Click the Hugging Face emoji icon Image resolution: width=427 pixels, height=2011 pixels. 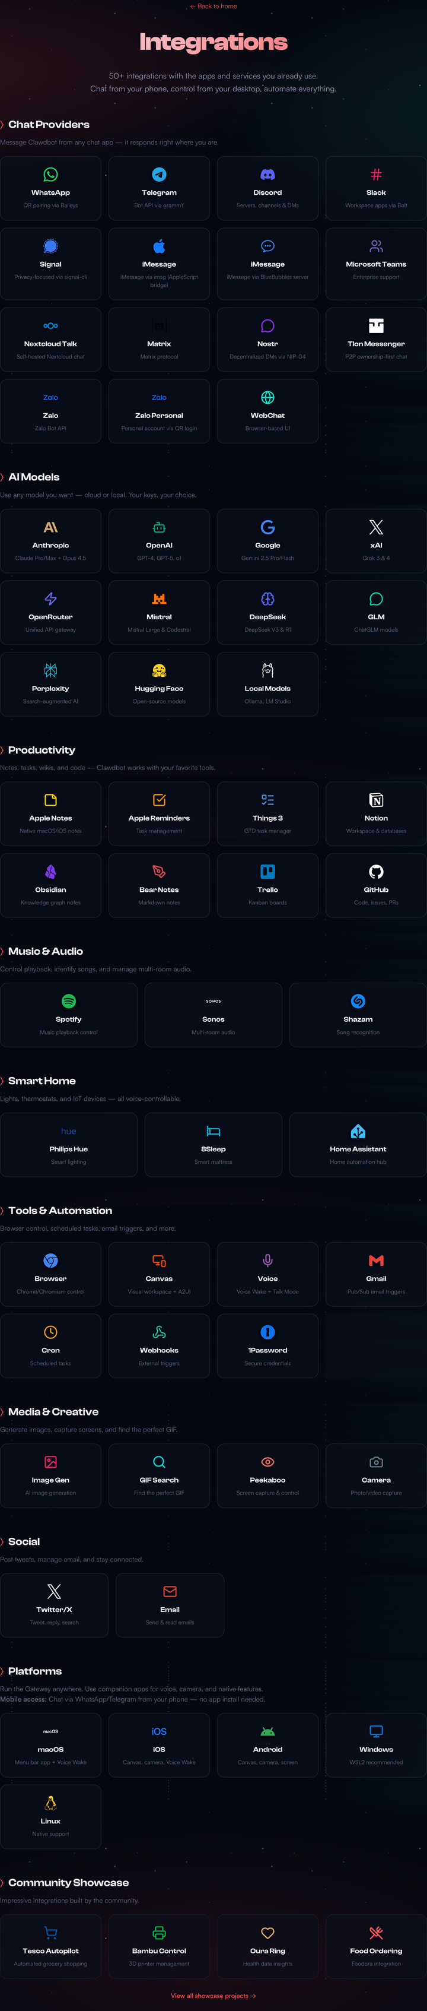click(x=159, y=670)
